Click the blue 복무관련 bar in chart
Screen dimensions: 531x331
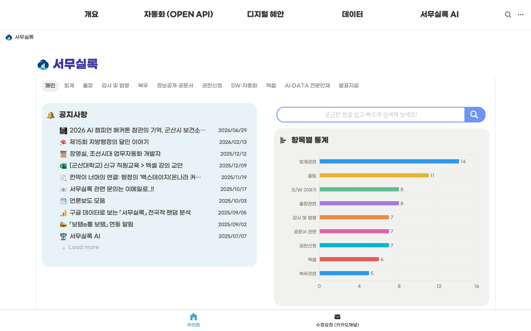(x=344, y=273)
